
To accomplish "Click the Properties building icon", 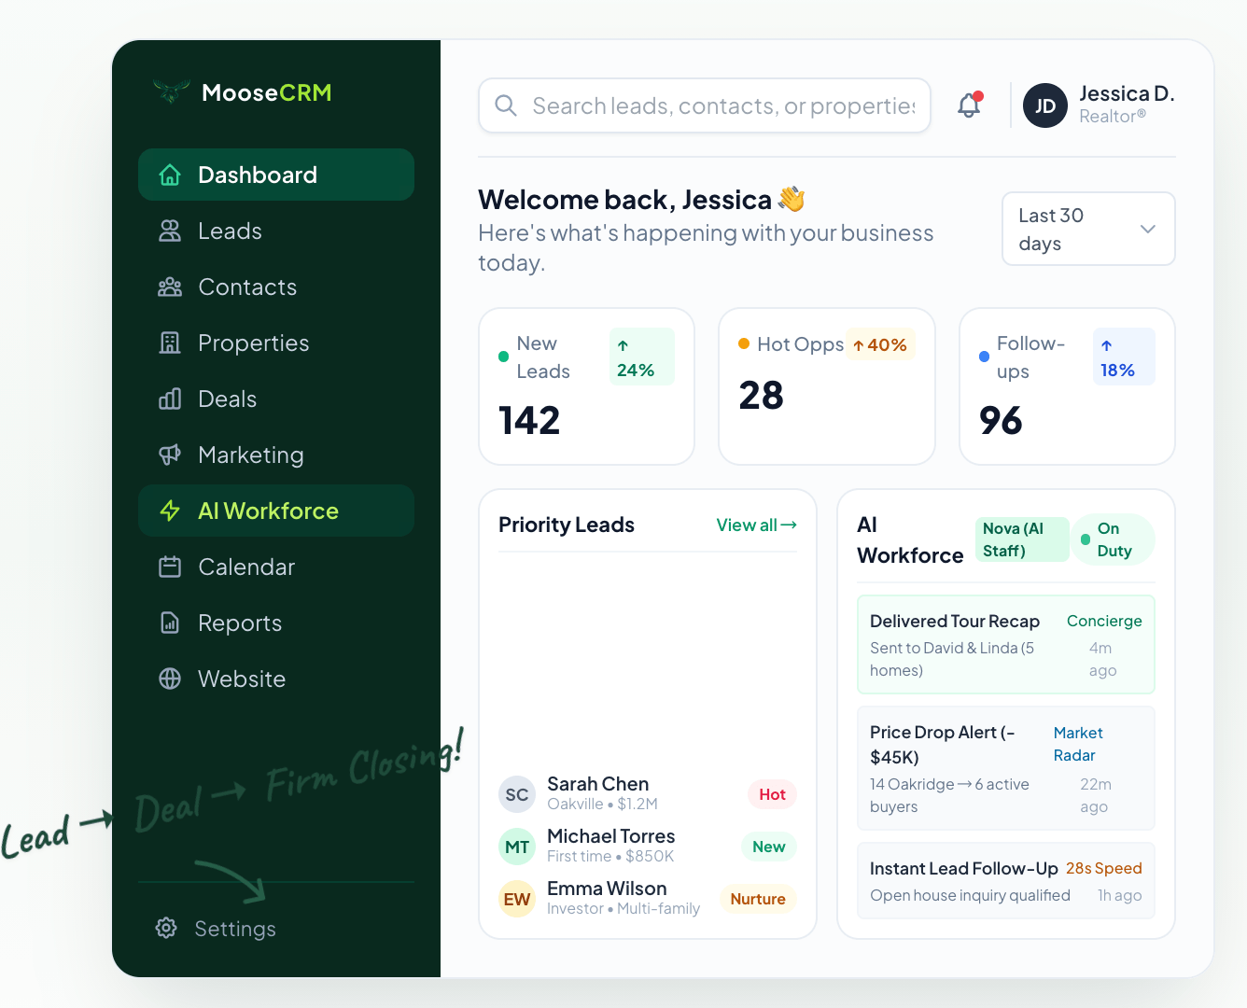I will click(170, 343).
